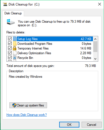Click the shield icon on Clean up button

14,105
